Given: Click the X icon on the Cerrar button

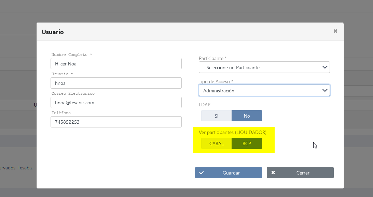Looking at the screenshot, I should click(273, 173).
